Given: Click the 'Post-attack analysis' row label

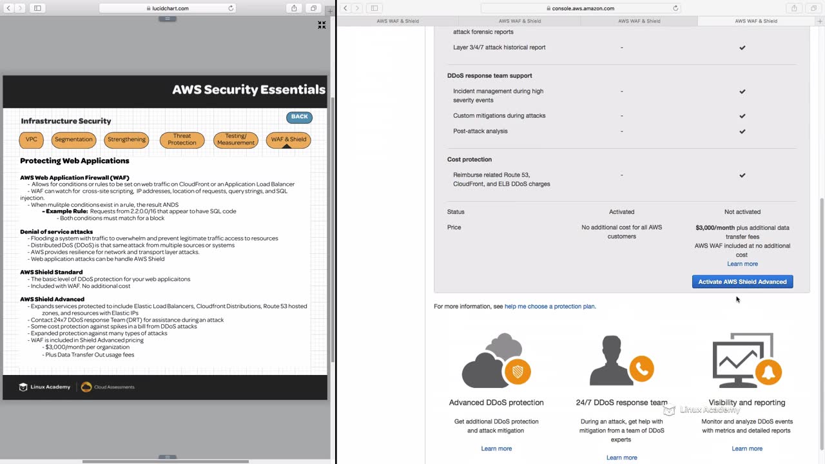Looking at the screenshot, I should [480, 131].
